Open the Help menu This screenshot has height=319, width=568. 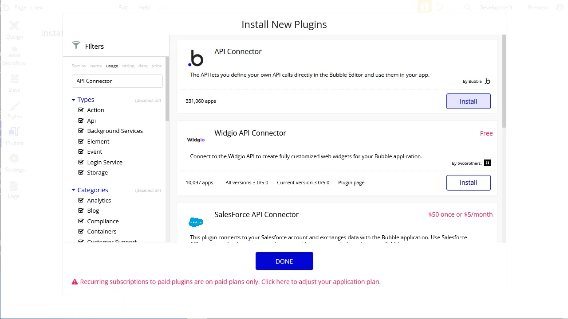(x=144, y=7)
